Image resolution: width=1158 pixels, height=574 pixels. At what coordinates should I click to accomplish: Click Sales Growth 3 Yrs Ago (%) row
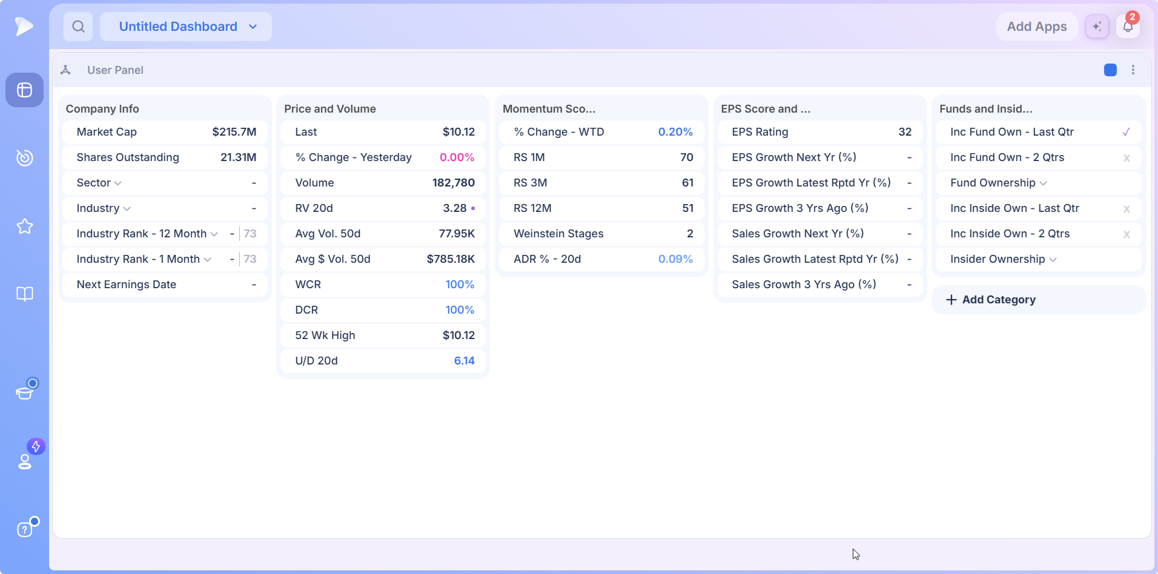click(x=821, y=285)
